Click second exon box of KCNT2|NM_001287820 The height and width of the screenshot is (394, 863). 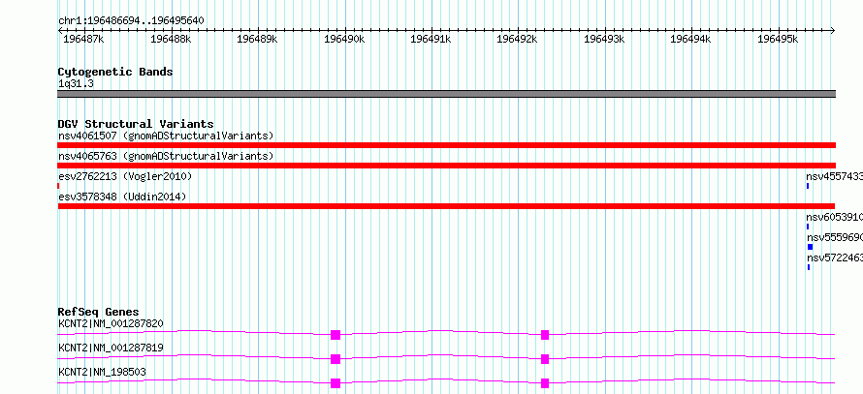click(545, 335)
